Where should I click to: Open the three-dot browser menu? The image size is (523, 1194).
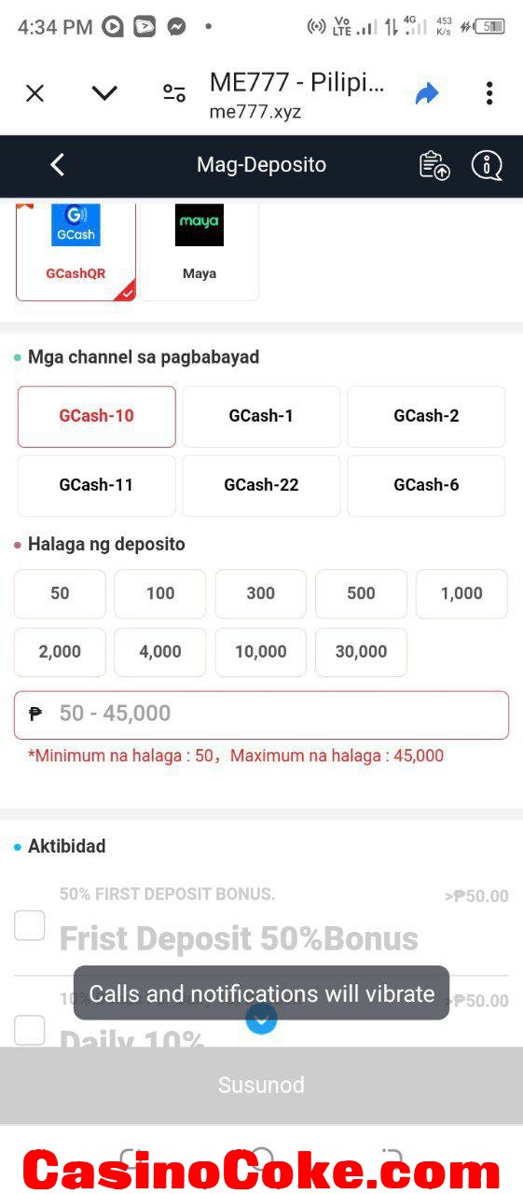[x=489, y=92]
